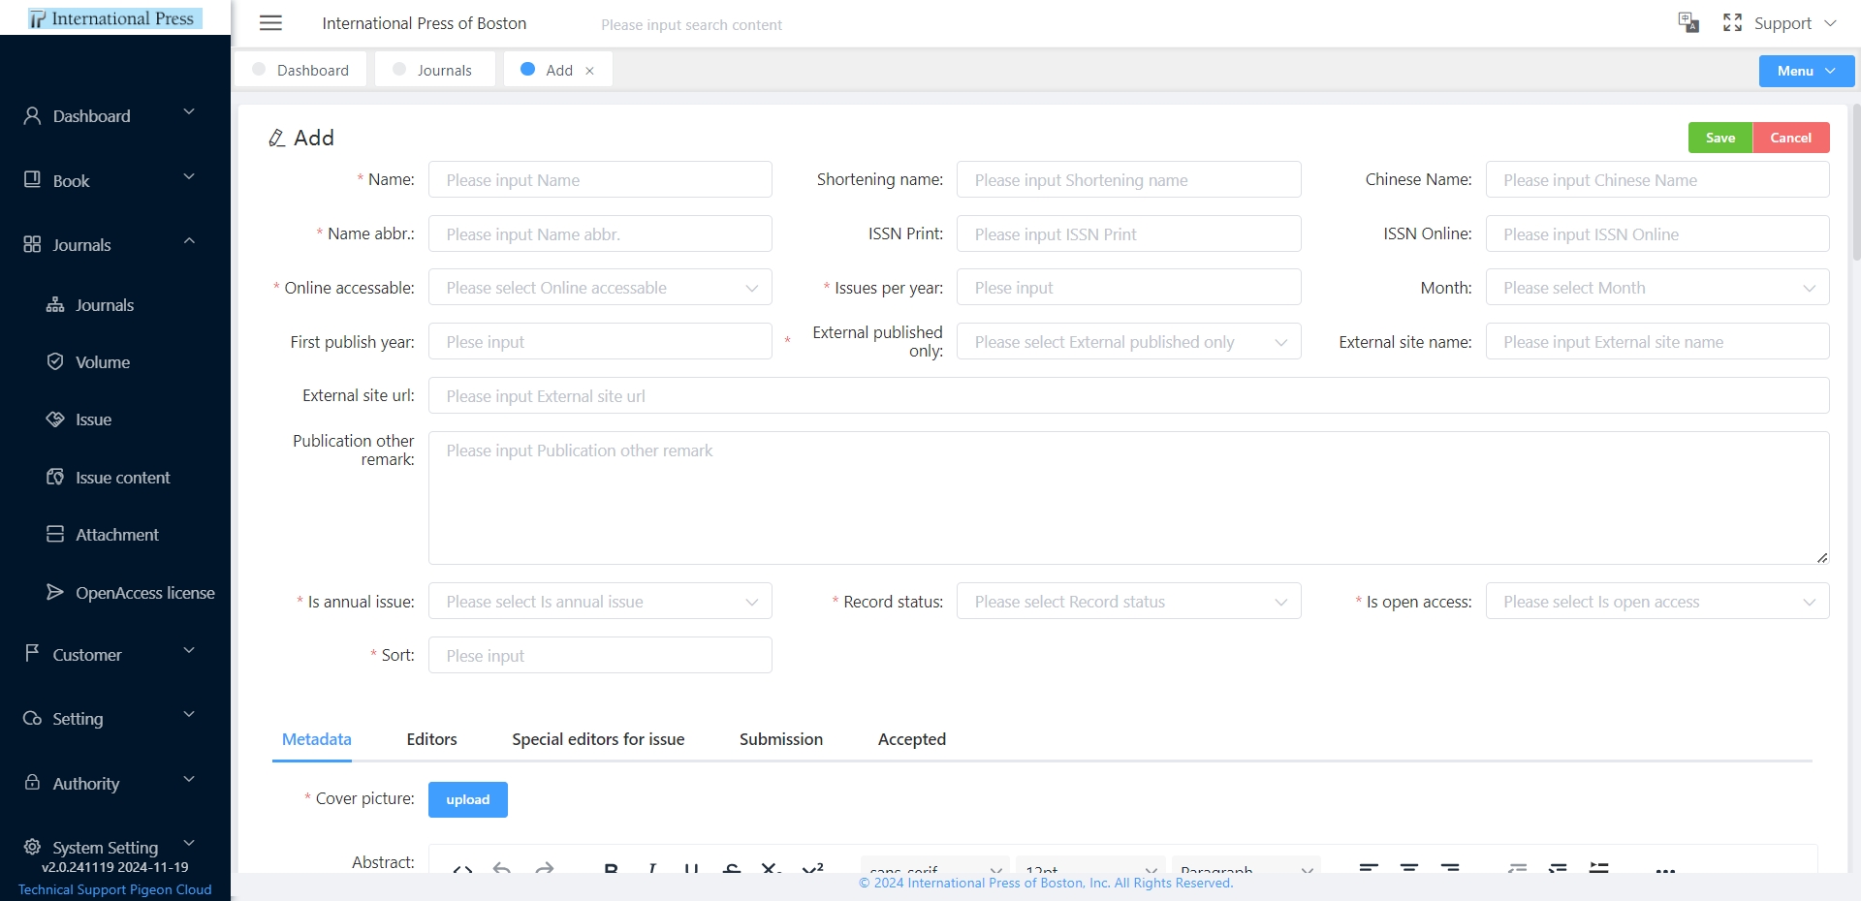Close the Add tab with its X

coord(589,71)
